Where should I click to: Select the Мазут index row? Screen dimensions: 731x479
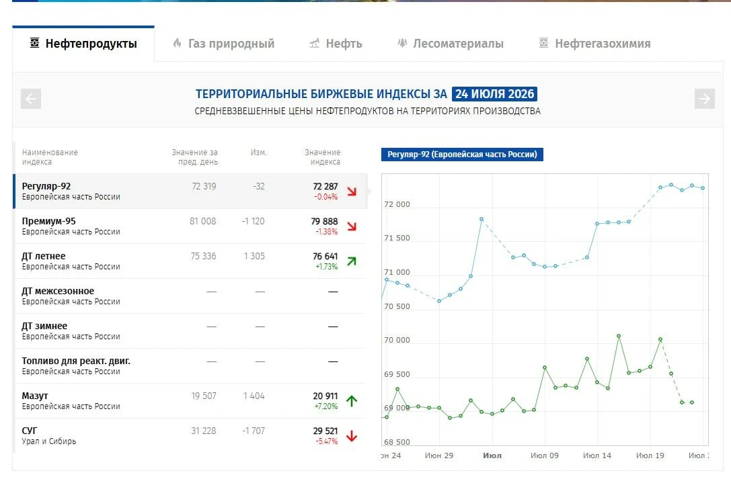click(191, 401)
